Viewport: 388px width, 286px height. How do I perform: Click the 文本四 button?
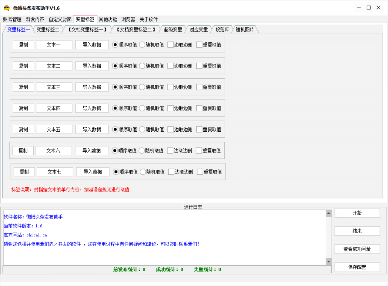[54, 108]
